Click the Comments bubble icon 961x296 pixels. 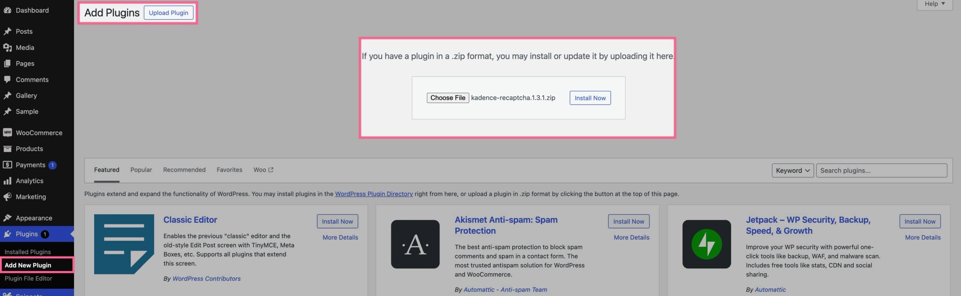point(7,80)
